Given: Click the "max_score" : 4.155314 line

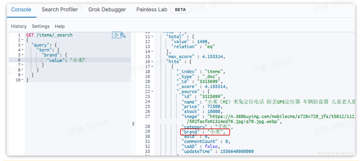Looking at the screenshot, I should pos(196,57).
